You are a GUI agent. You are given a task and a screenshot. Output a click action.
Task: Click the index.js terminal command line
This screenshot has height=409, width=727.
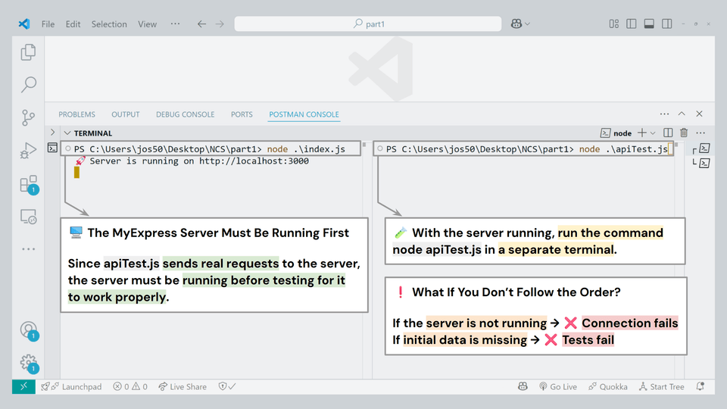click(x=211, y=149)
